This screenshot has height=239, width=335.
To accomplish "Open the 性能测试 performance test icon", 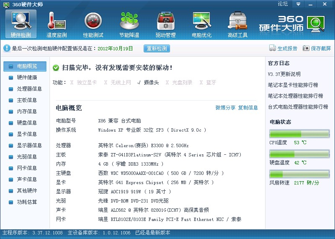I will pos(93,24).
